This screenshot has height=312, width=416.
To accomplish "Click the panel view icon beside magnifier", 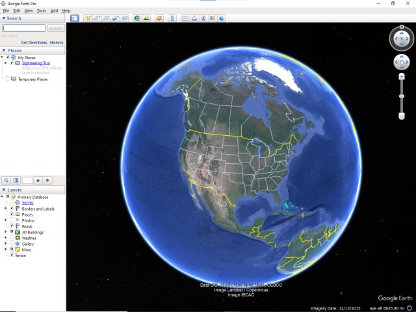I will [16, 181].
